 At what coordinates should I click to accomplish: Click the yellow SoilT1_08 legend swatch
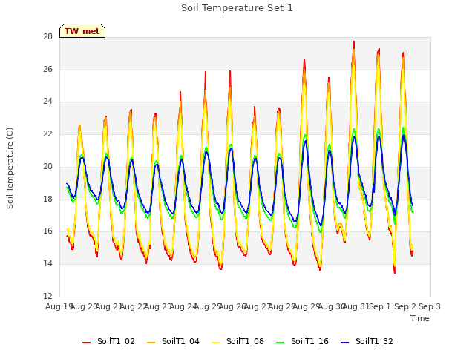215,343
